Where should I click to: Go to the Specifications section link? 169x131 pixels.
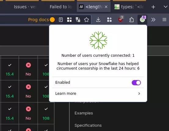[88, 125]
